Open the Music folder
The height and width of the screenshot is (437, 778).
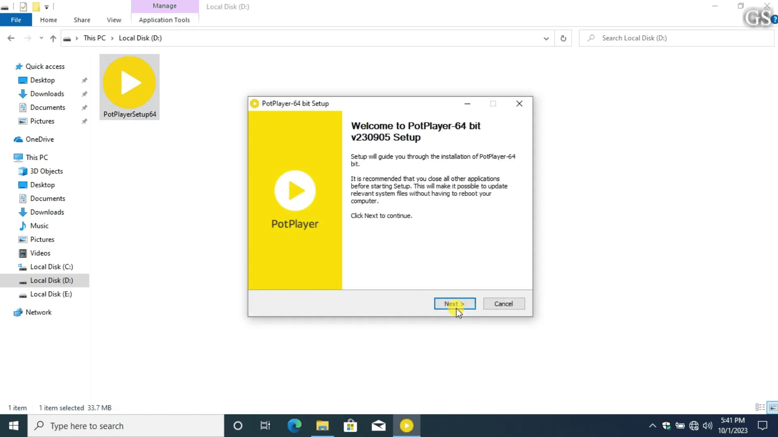point(39,226)
